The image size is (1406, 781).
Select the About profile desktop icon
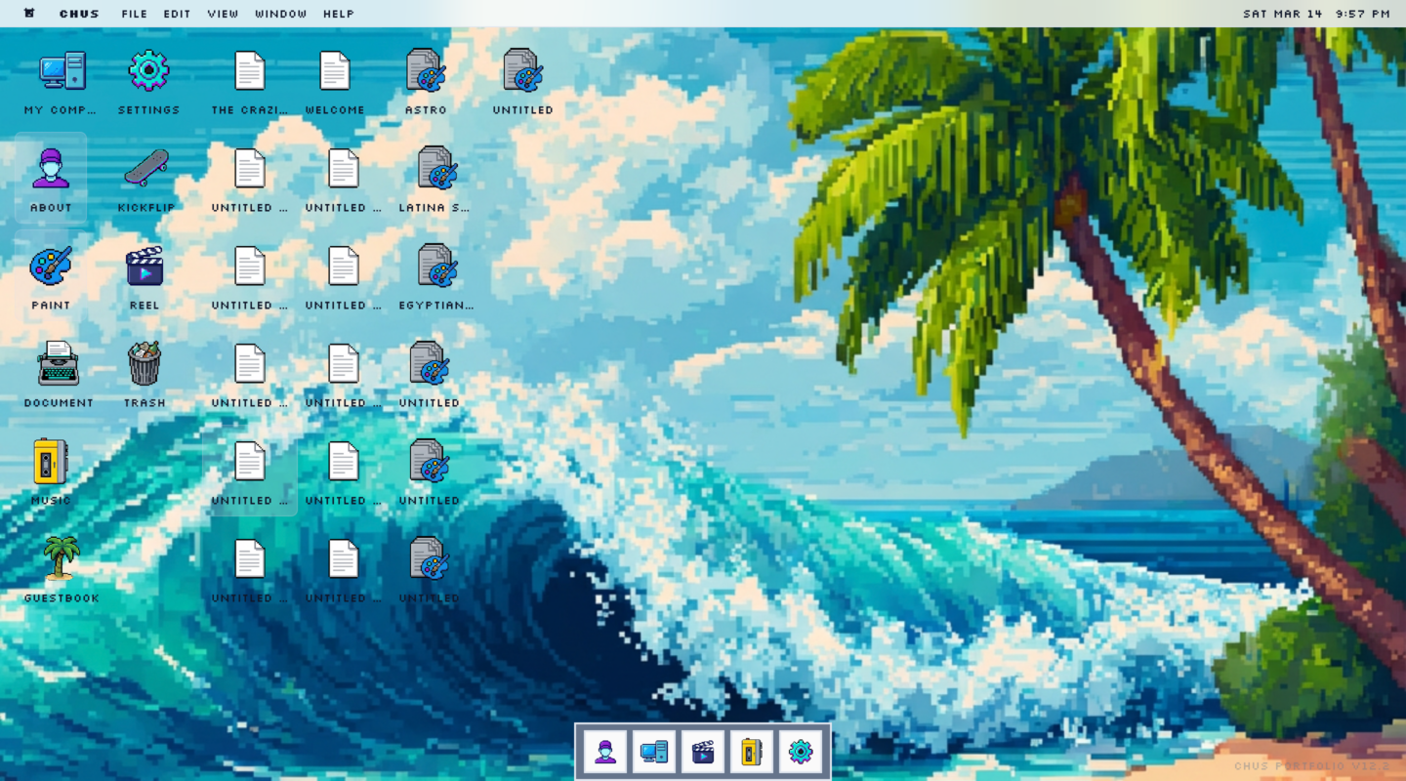(x=51, y=170)
